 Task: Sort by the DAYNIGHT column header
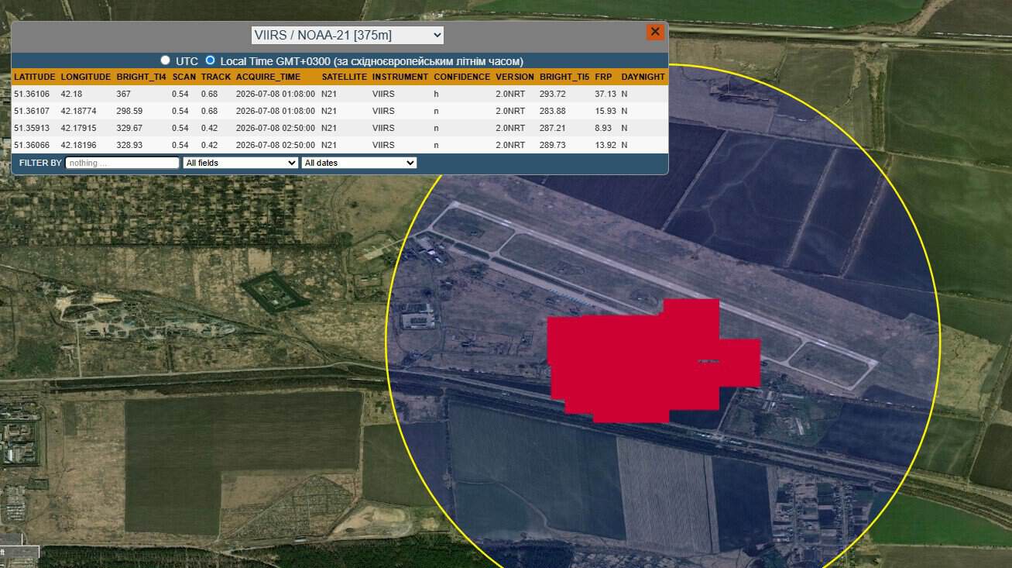(643, 77)
